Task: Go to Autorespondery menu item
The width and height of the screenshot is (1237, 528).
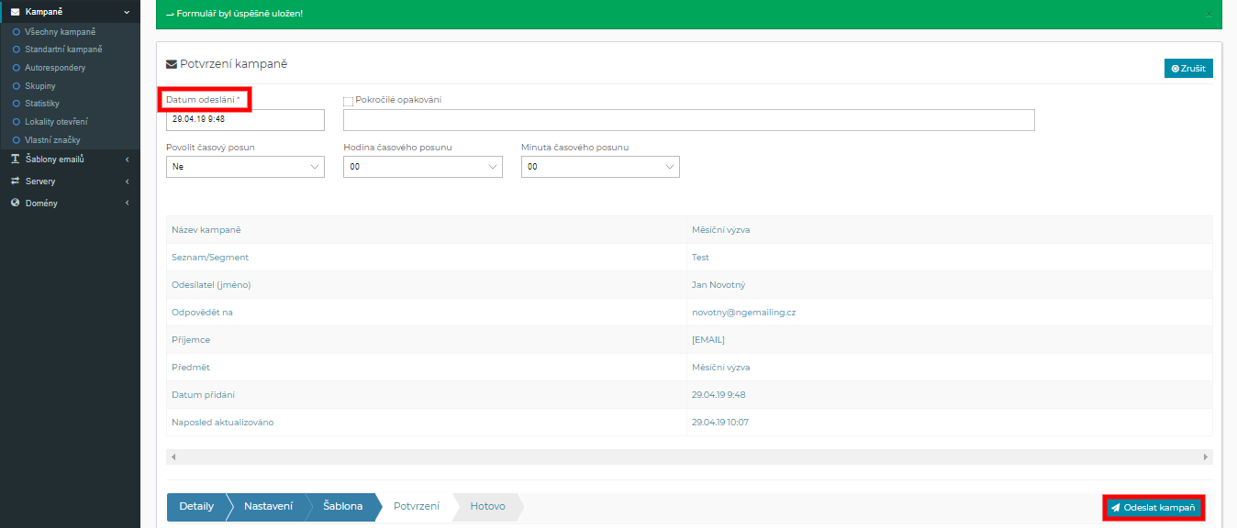Action: (55, 68)
